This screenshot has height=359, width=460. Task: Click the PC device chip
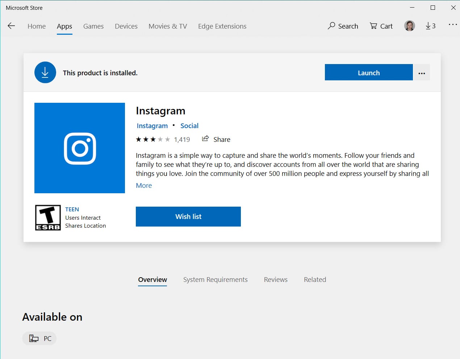click(39, 338)
